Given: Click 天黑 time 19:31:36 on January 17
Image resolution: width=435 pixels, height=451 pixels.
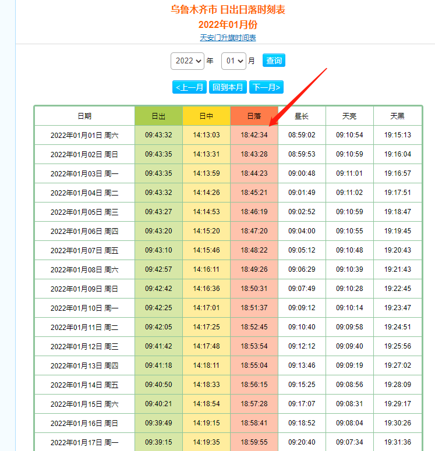Looking at the screenshot, I should click(397, 442).
